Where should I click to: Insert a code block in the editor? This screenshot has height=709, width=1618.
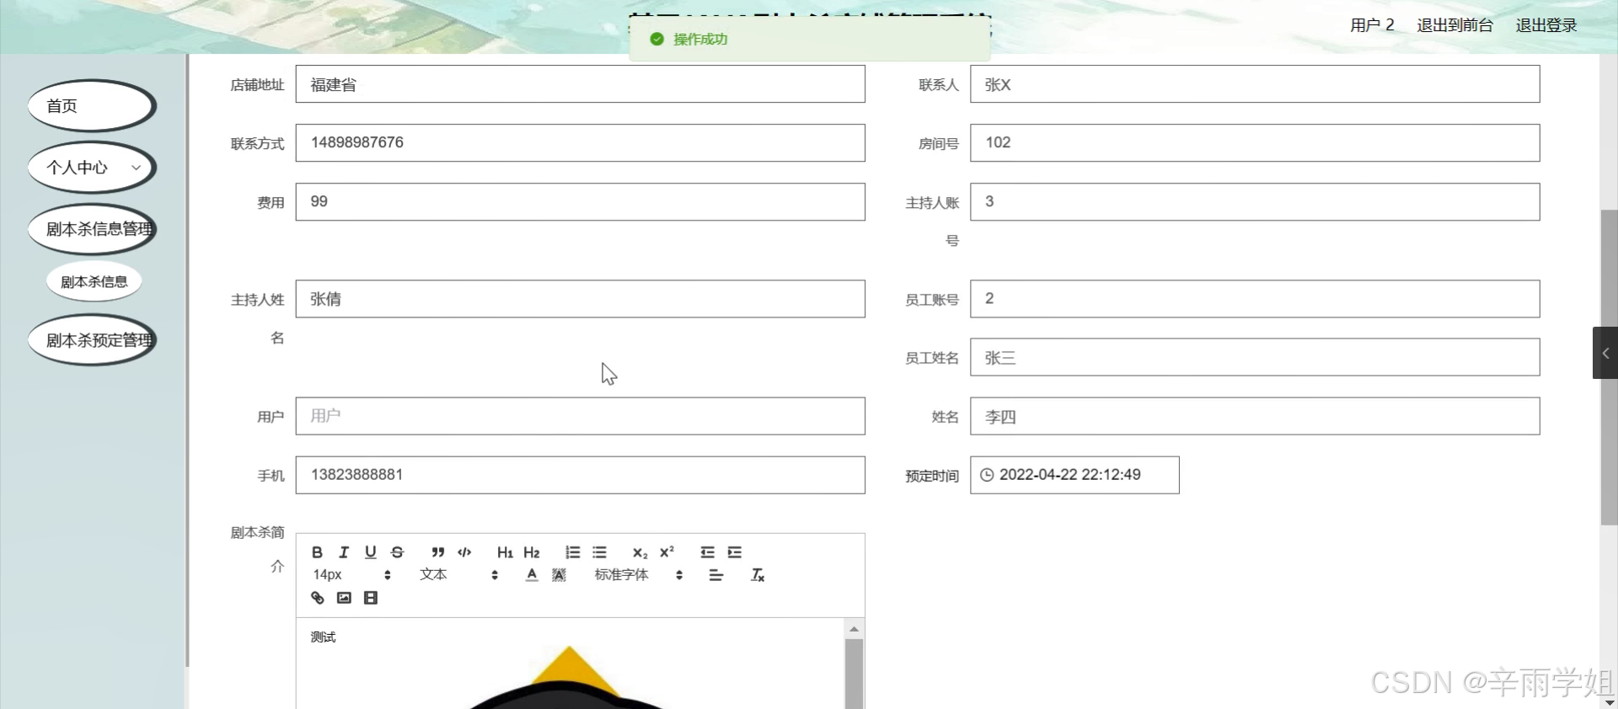[x=464, y=552]
